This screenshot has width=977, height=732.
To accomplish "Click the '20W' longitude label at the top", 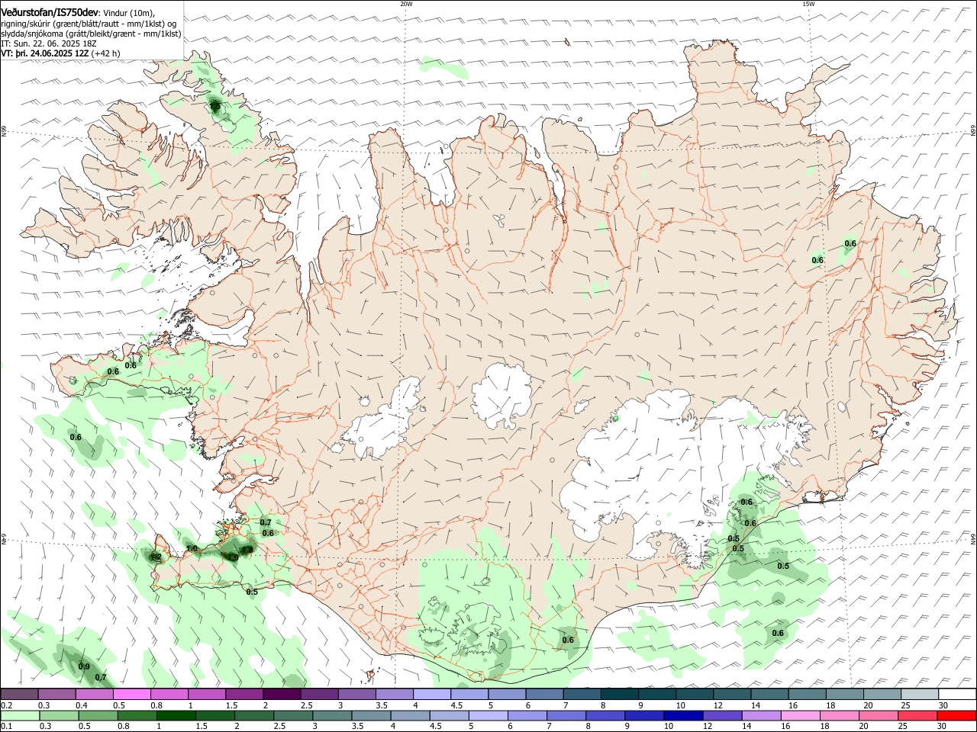I will (x=406, y=4).
